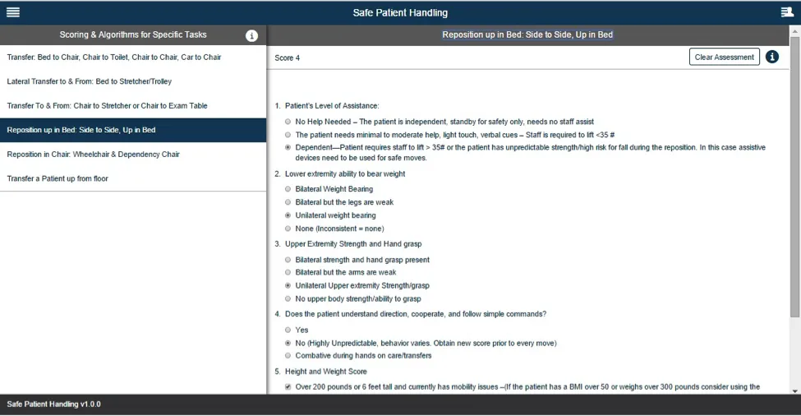The width and height of the screenshot is (801, 416).
Task: Click the vertical scrollbar thumb
Action: pyautogui.click(x=795, y=176)
